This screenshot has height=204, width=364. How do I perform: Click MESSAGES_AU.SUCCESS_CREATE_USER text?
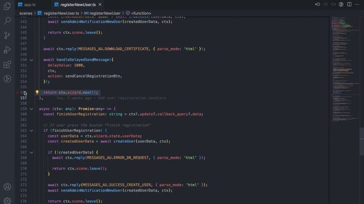click(x=117, y=185)
